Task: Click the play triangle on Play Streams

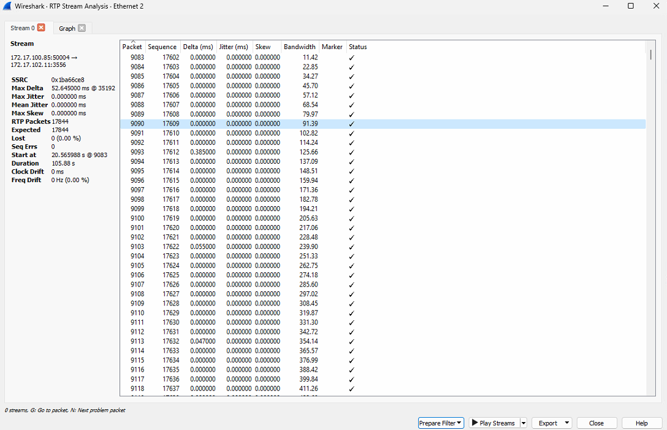Action: click(475, 423)
